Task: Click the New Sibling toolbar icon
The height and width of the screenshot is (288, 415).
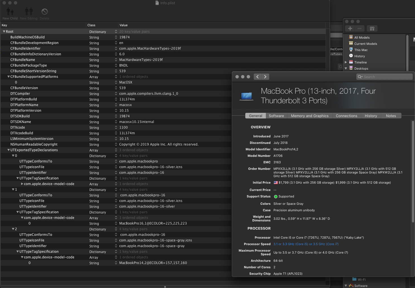Action: pyautogui.click(x=29, y=12)
